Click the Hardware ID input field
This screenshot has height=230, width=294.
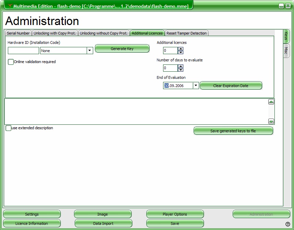23,51
